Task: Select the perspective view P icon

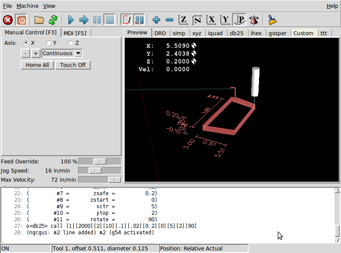Action: pos(239,20)
